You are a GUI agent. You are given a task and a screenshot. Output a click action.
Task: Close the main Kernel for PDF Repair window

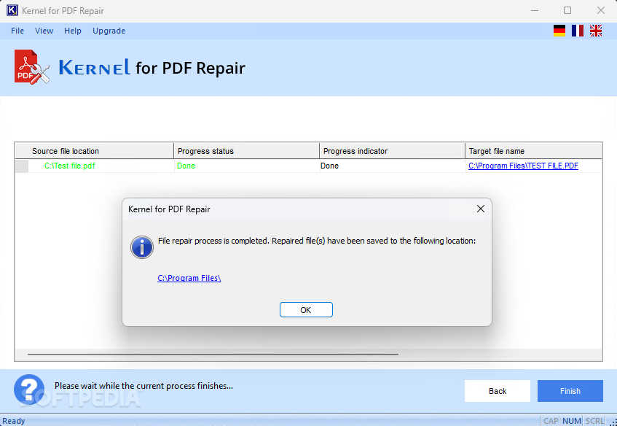[x=600, y=11]
